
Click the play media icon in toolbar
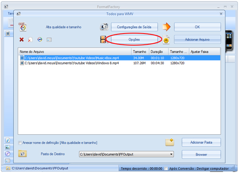tap(40, 40)
